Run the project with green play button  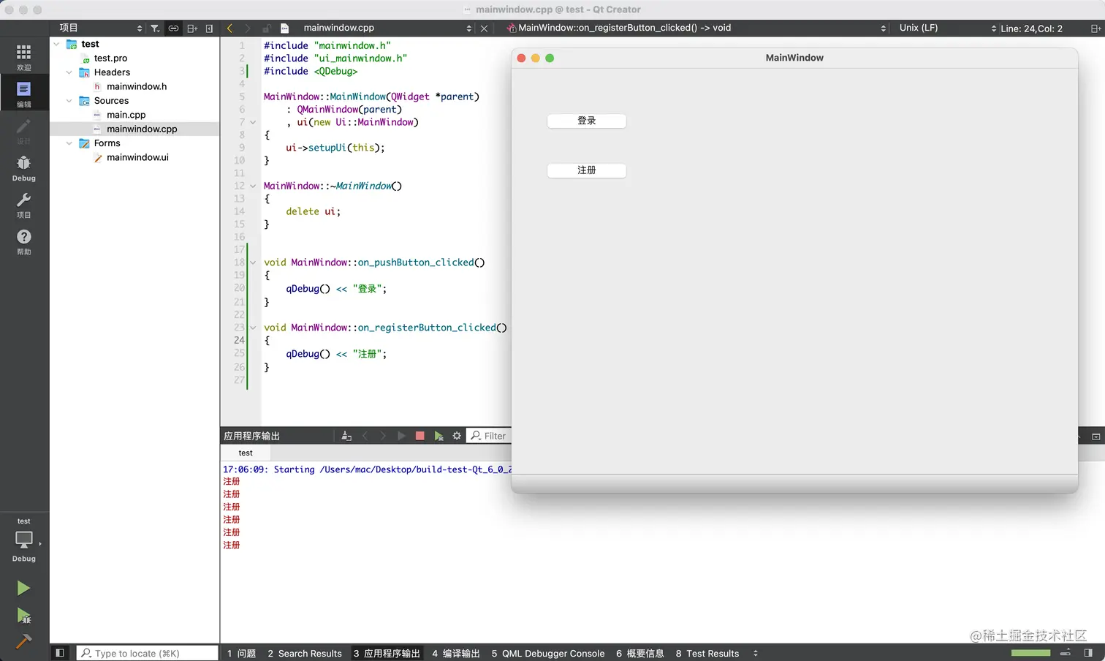23,589
